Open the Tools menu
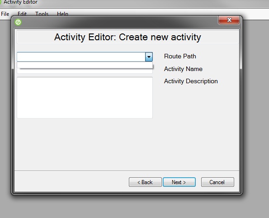This screenshot has height=218, width=269. point(42,14)
